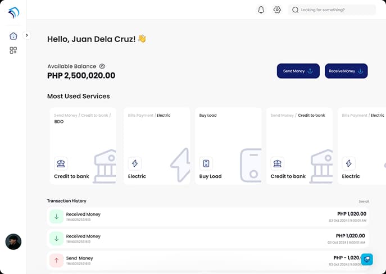Click the Send Money button
The image size is (386, 274).
tap(298, 71)
